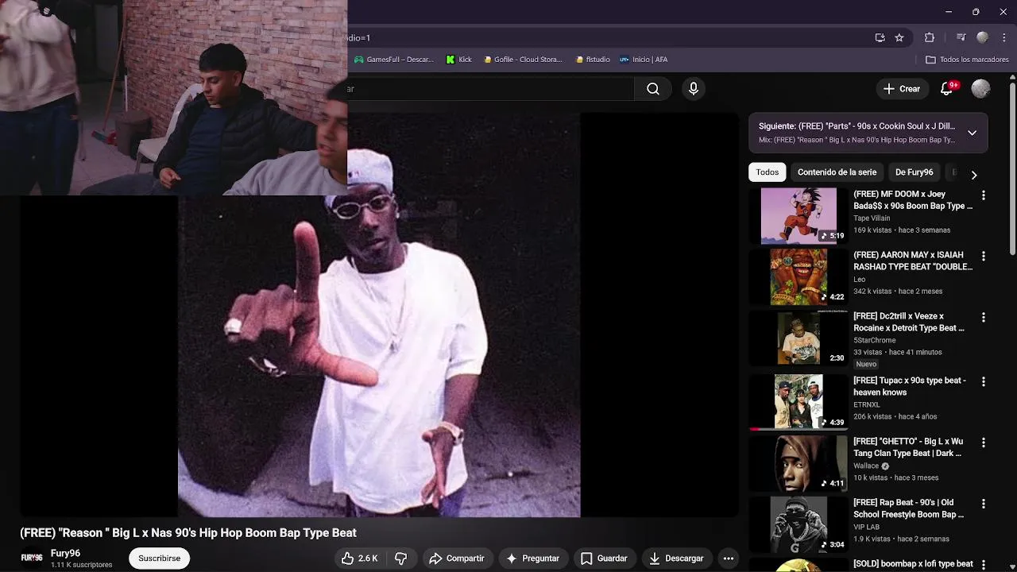Click the YouTube search magnifier button
The image size is (1017, 572).
click(652, 89)
